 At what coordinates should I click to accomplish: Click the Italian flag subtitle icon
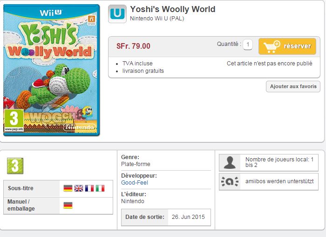(x=100, y=188)
